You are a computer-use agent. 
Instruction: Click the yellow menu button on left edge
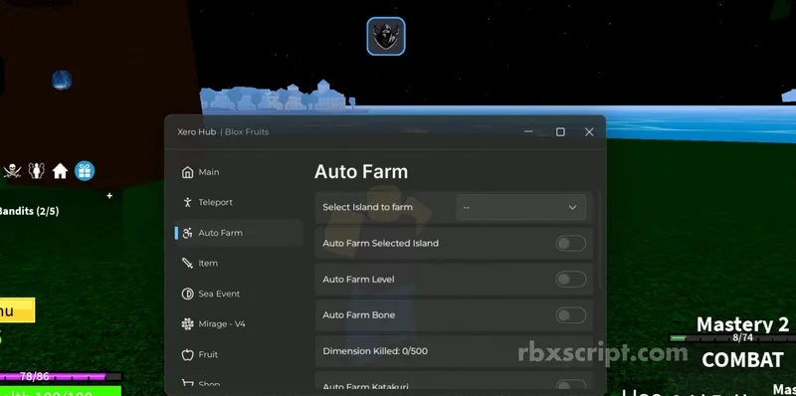tap(17, 310)
